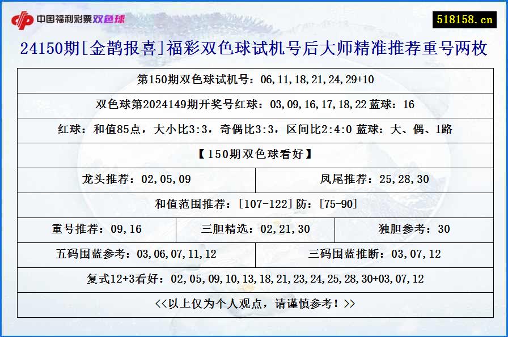The height and width of the screenshot is (337, 508).
Task: Click the 独胆参考 cell showing 30
Action: 414,230
